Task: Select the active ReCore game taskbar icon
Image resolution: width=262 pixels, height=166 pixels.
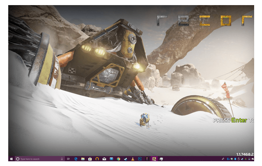Action: pyautogui.click(x=154, y=159)
